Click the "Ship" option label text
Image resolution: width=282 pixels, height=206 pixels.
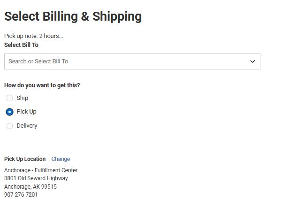(x=23, y=98)
